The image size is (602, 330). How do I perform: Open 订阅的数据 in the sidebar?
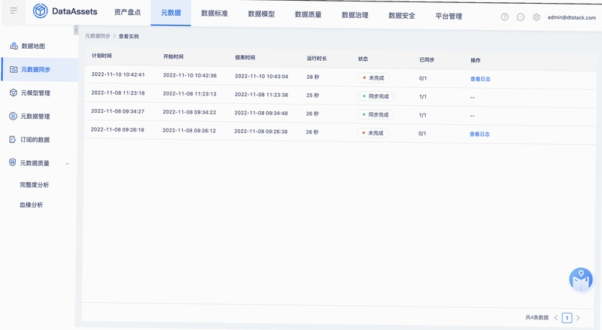coord(35,140)
